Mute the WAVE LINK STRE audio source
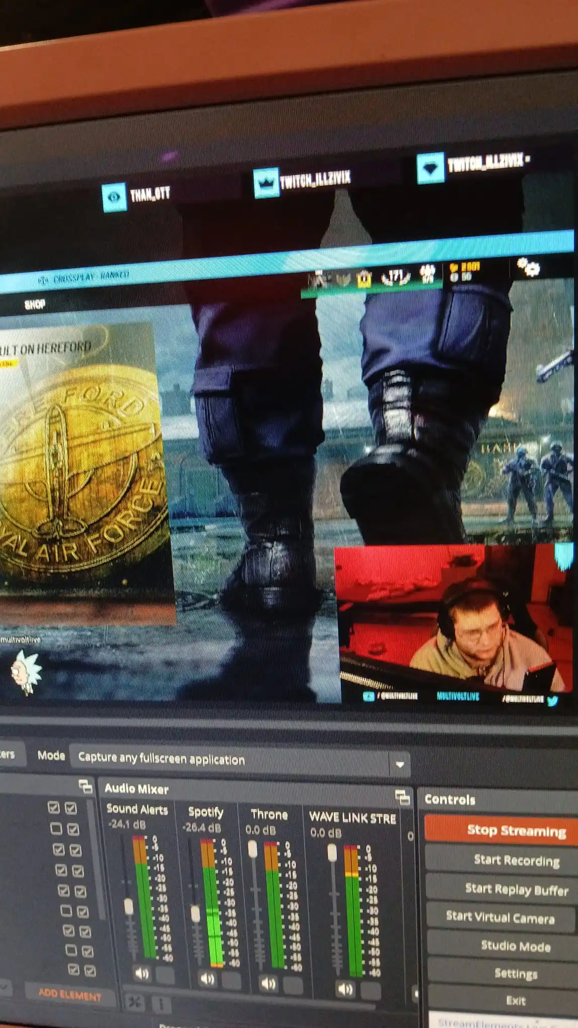This screenshot has height=1028, width=578. coord(345,989)
